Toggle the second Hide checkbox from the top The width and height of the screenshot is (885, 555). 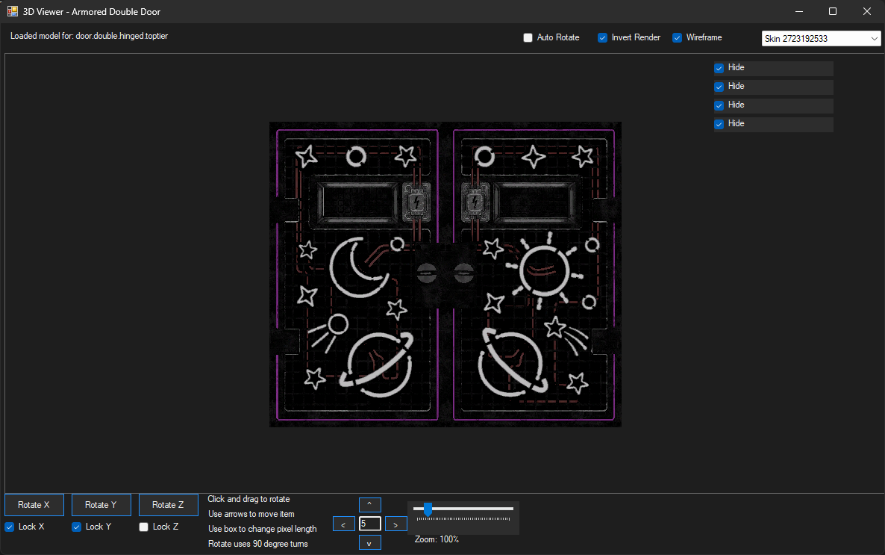pyautogui.click(x=719, y=87)
